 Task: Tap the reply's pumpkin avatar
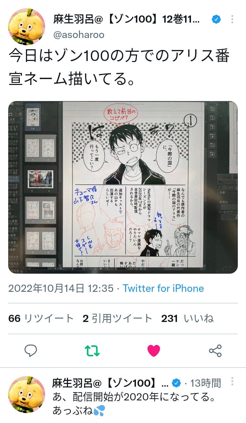pyautogui.click(x=27, y=394)
